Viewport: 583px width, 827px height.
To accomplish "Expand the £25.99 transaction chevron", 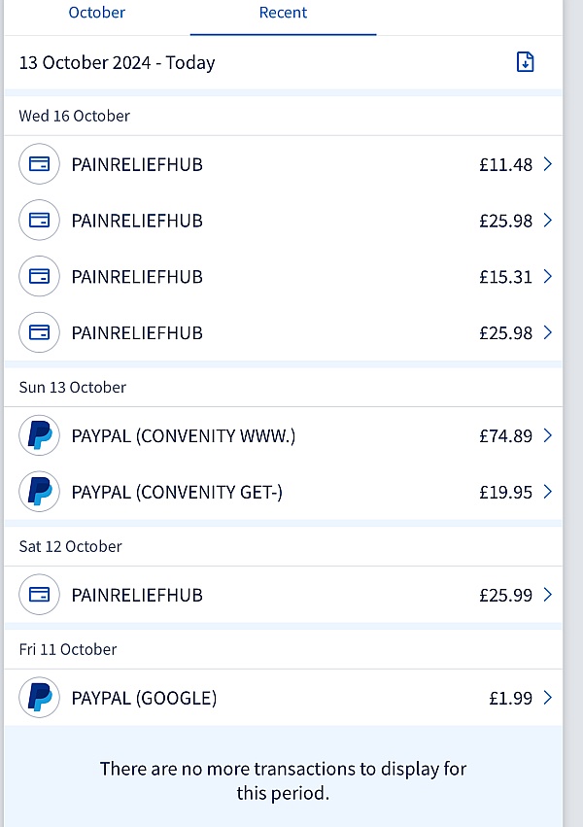I will [548, 595].
